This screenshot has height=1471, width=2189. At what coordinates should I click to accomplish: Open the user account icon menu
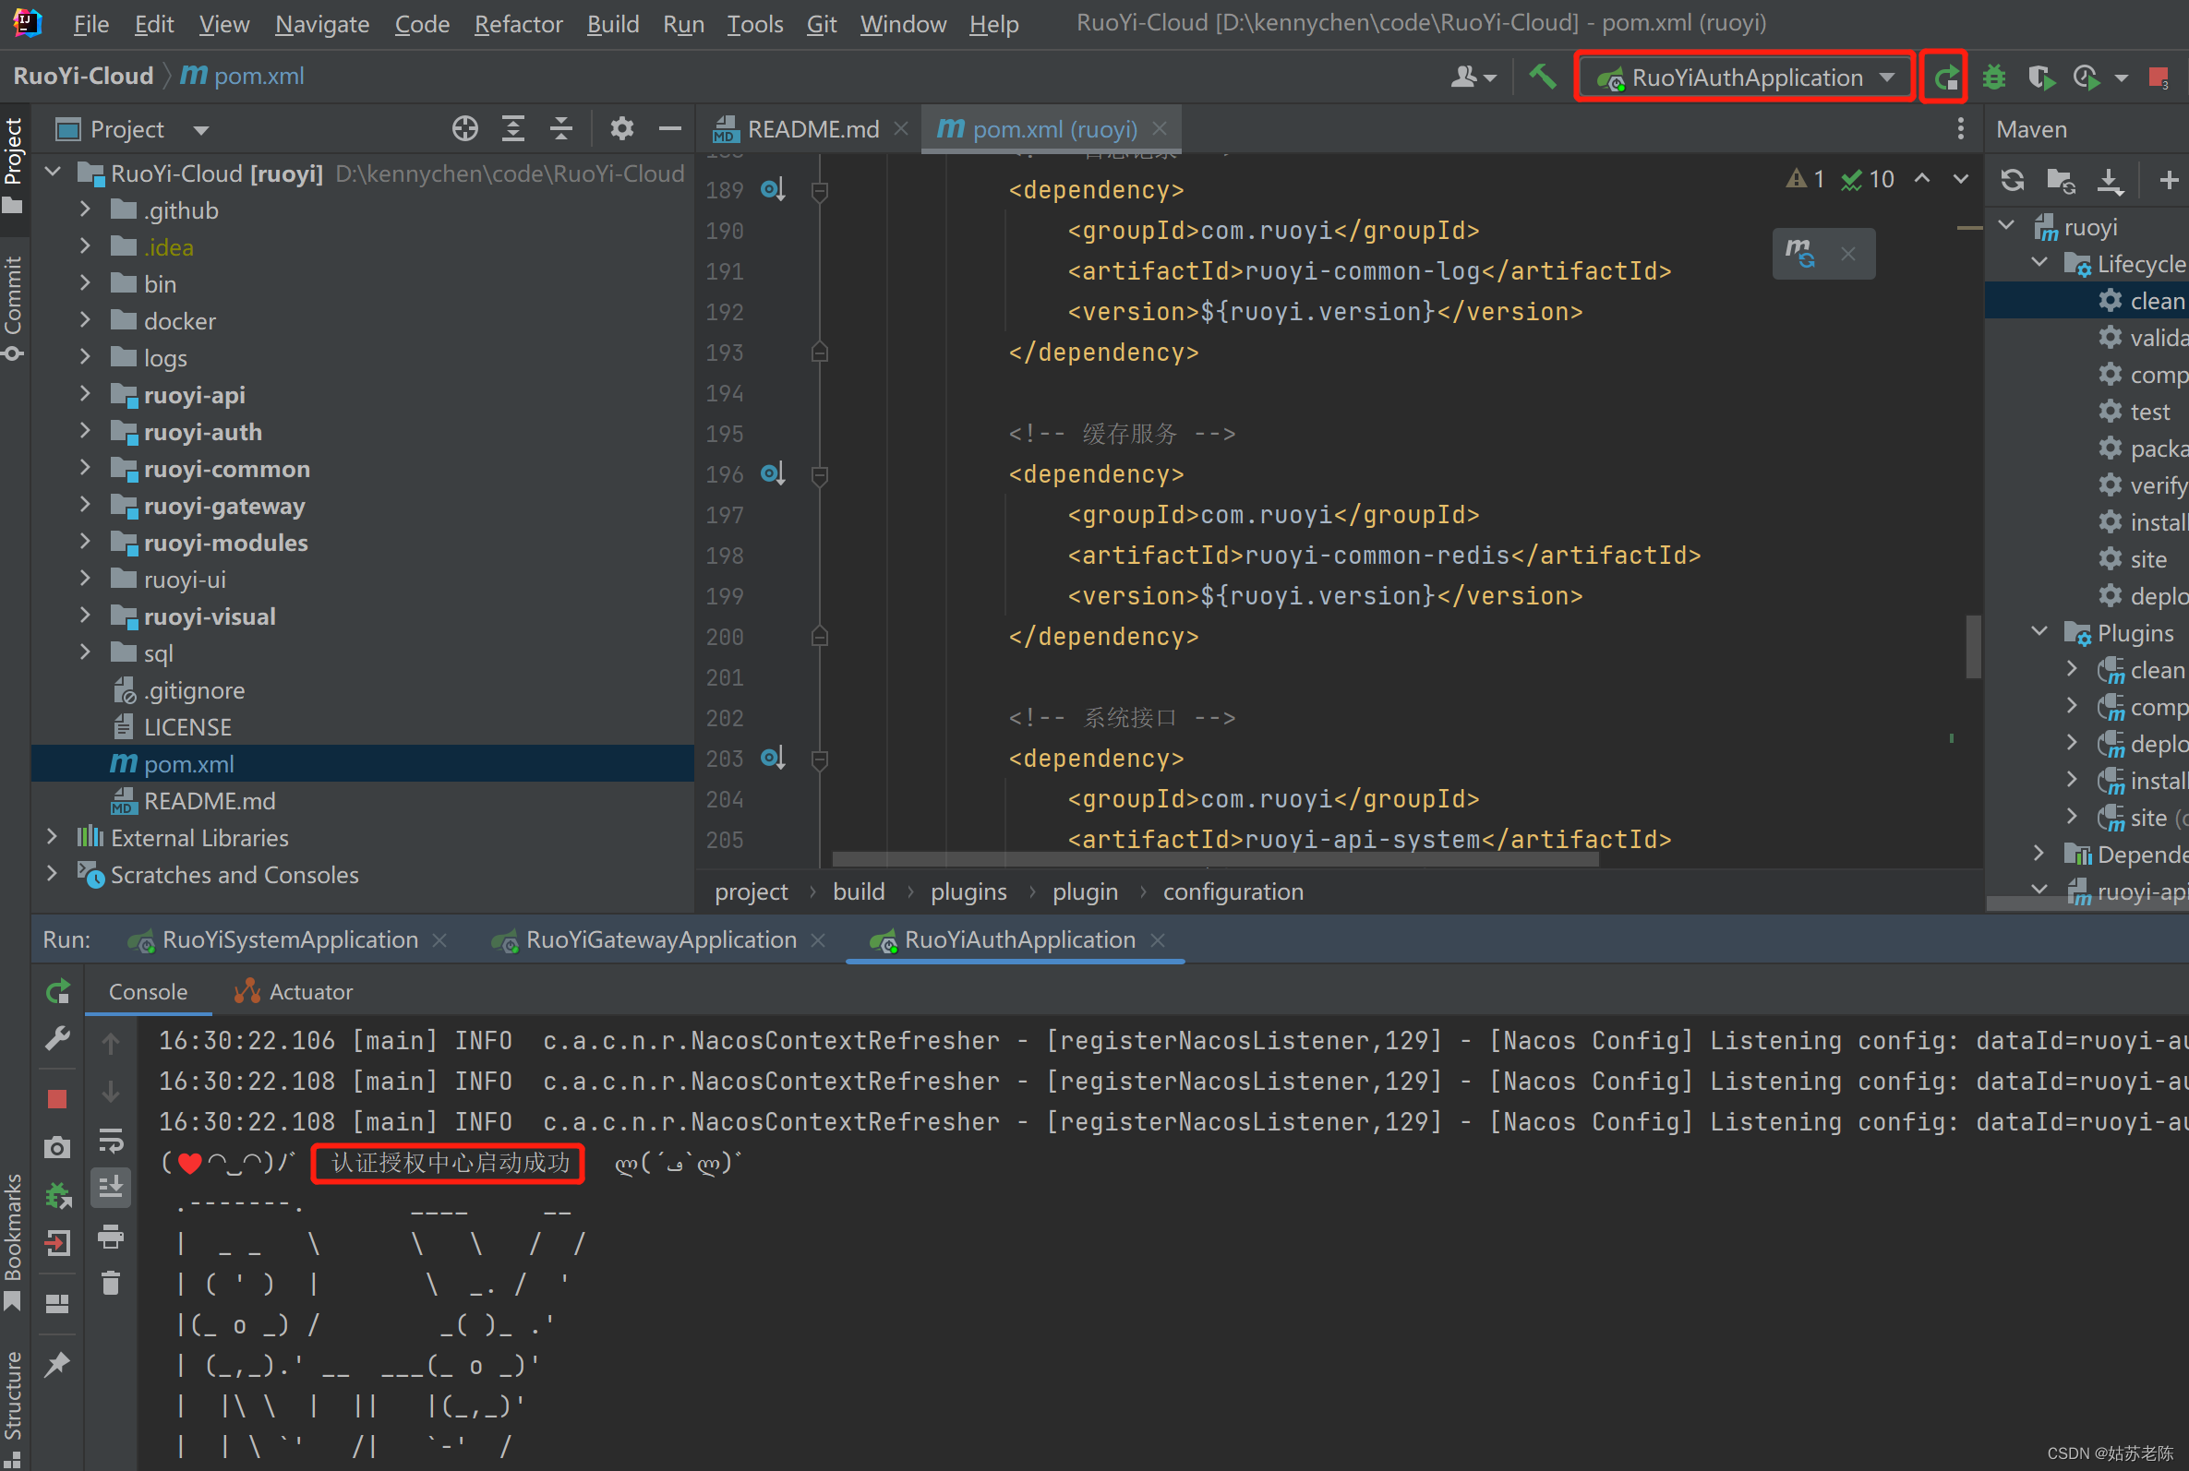[x=1473, y=77]
